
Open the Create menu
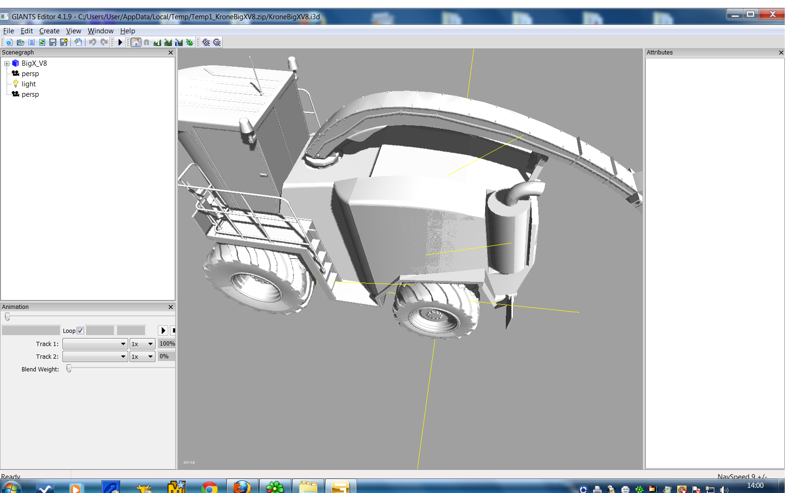pyautogui.click(x=49, y=31)
